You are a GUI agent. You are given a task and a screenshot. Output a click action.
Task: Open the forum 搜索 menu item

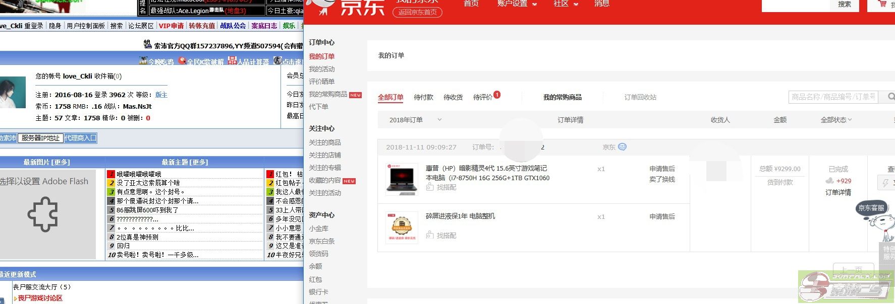(117, 26)
